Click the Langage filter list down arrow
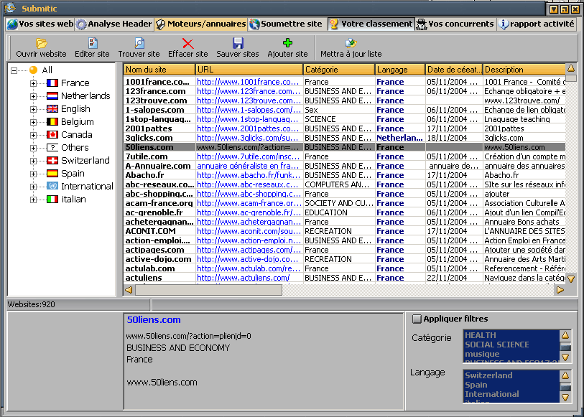The image size is (584, 417). [x=565, y=398]
